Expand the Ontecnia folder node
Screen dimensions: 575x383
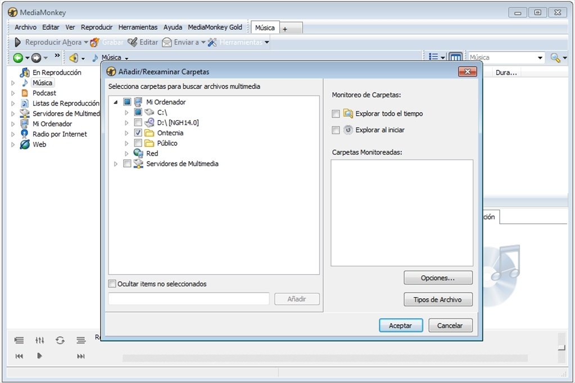click(126, 133)
